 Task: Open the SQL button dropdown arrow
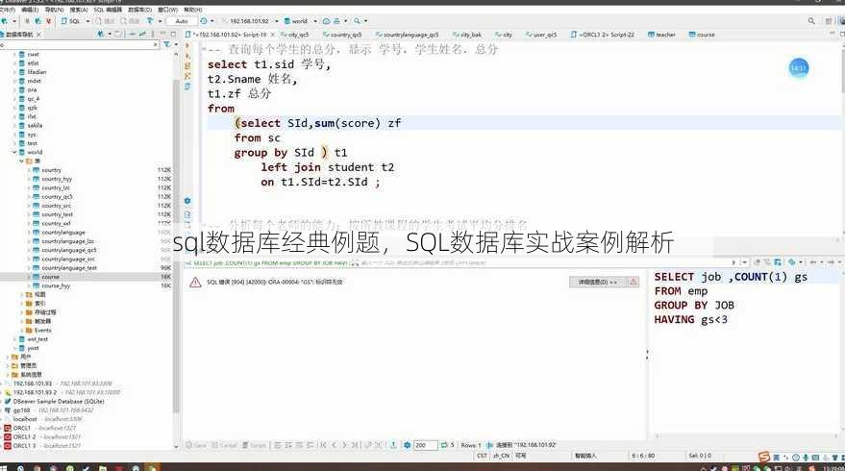click(x=87, y=21)
